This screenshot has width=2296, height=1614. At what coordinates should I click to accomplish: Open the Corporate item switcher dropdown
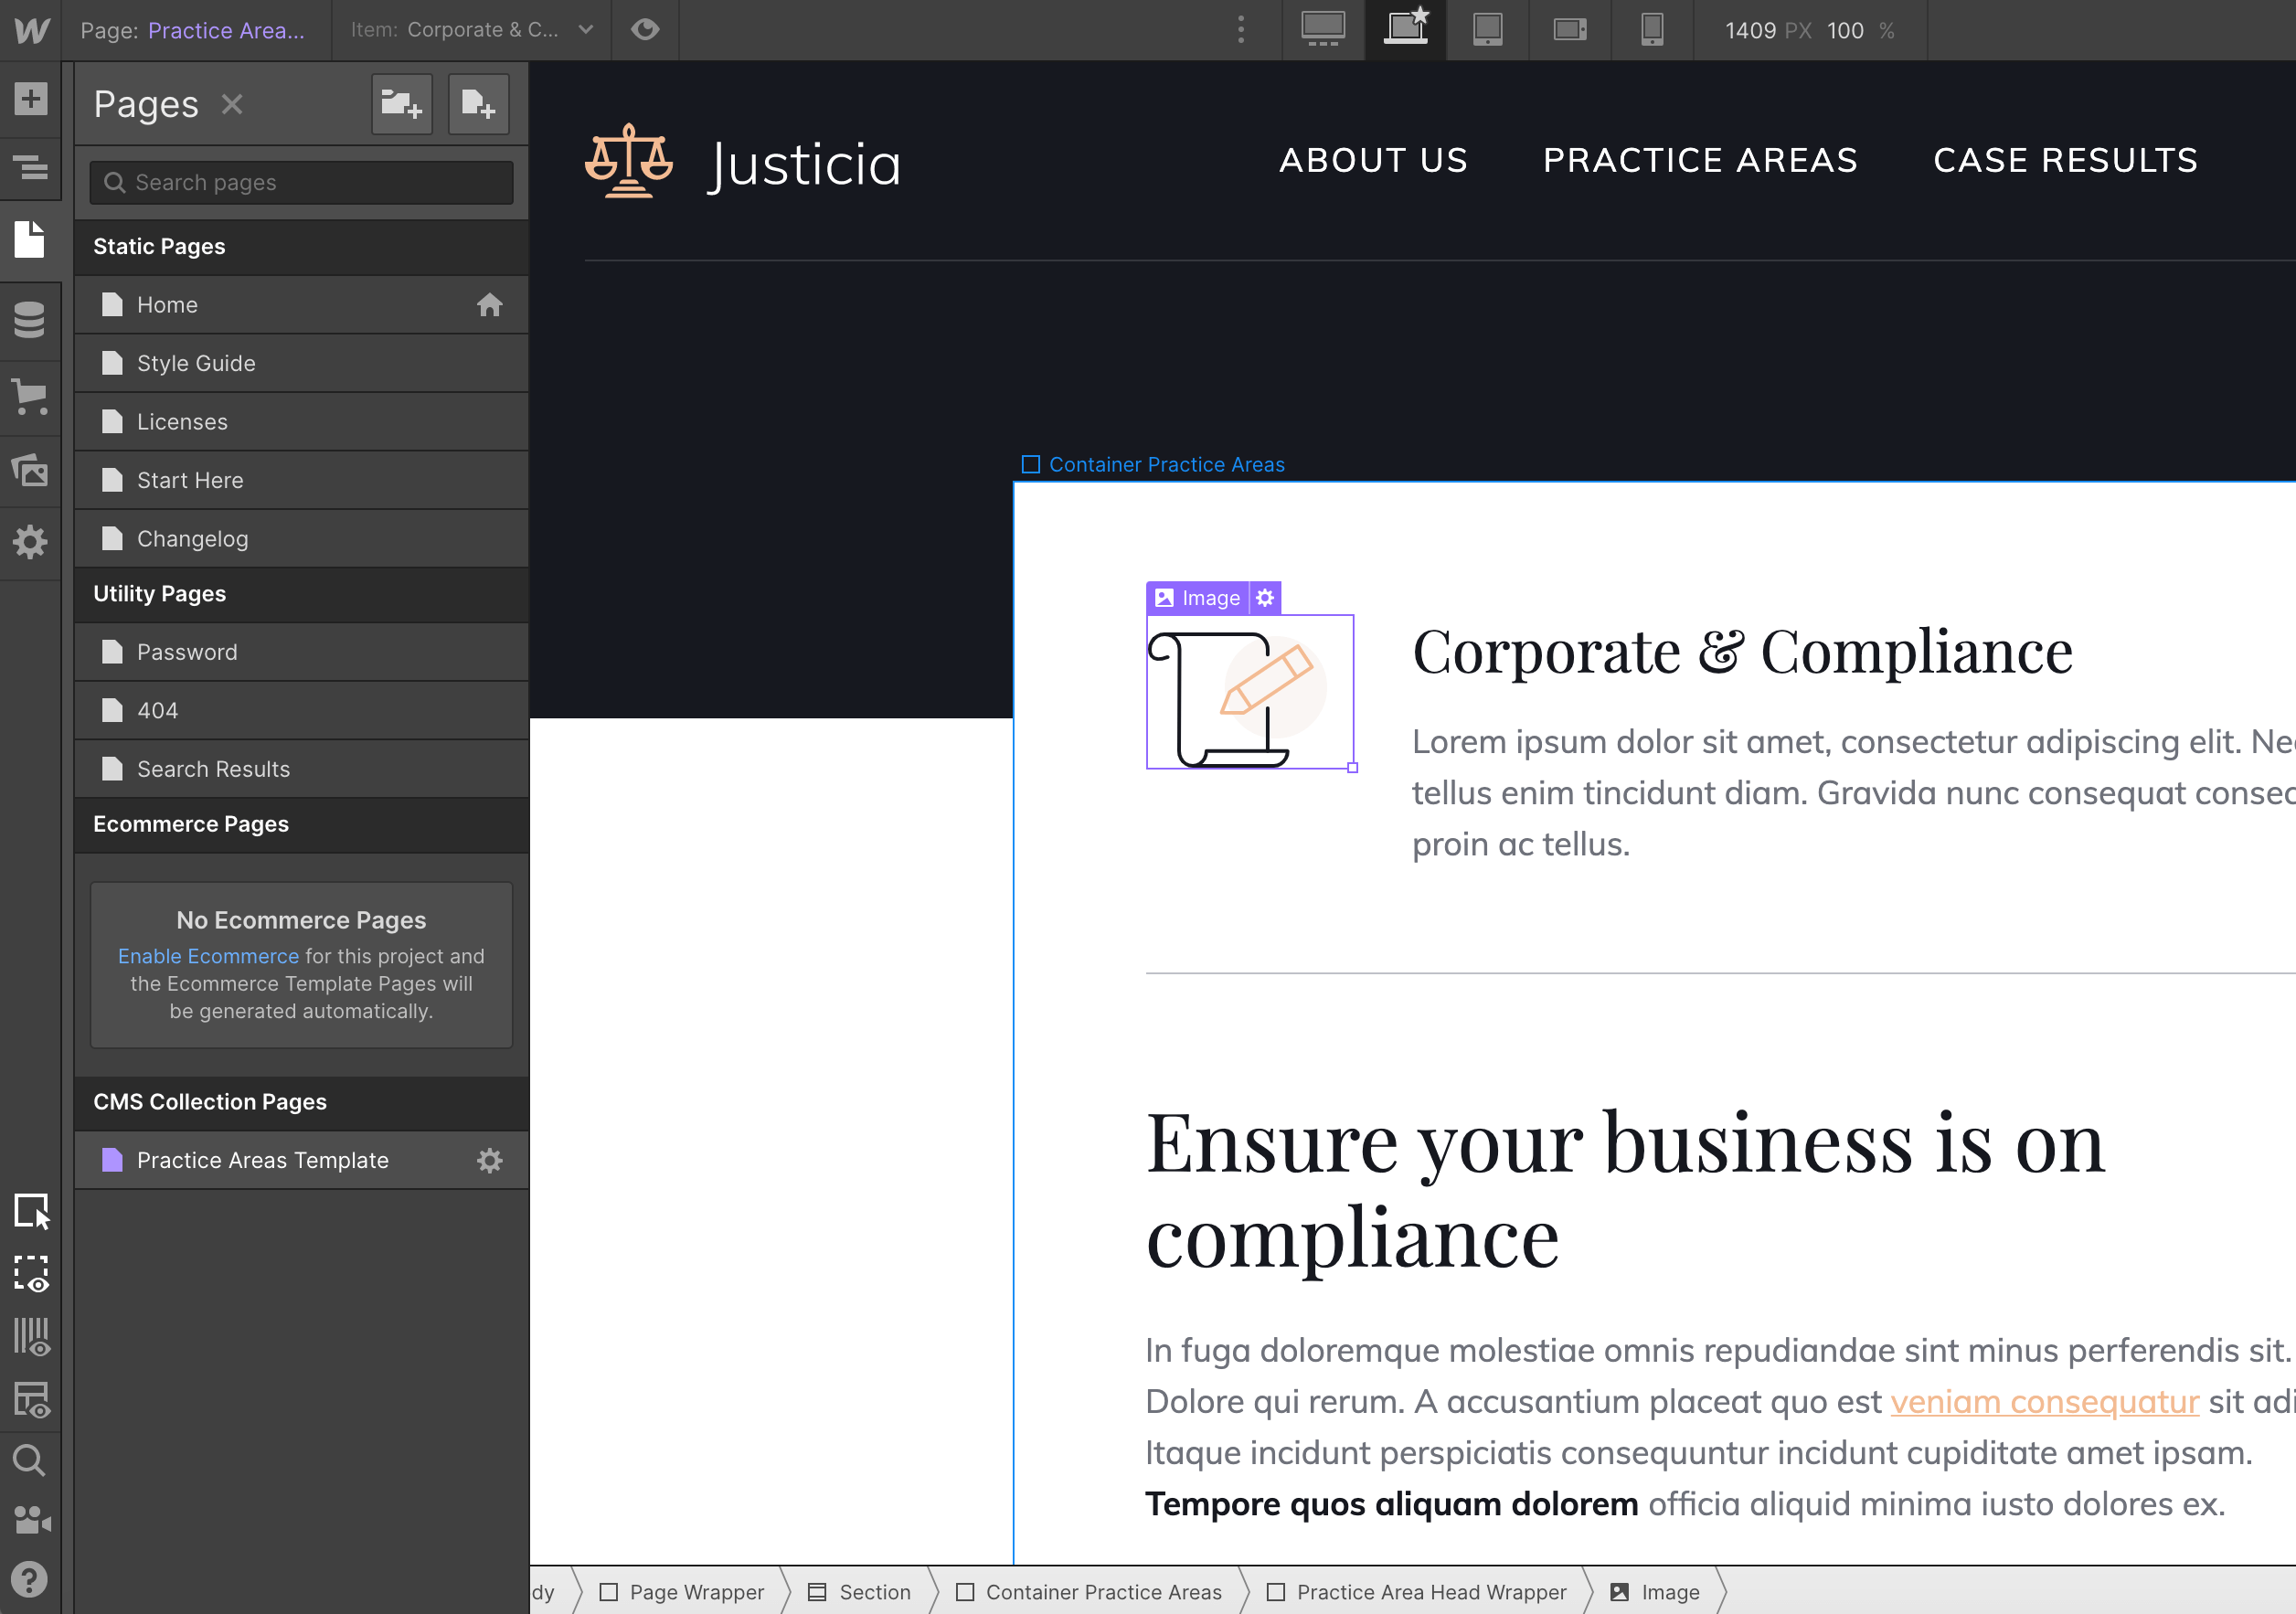pos(585,30)
